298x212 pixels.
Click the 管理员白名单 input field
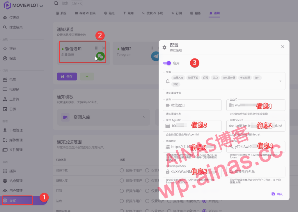pos(256,172)
